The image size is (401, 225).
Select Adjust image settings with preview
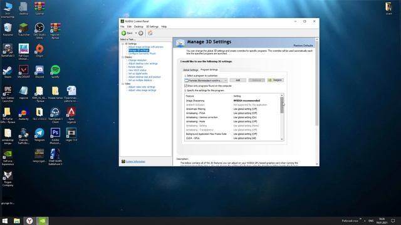[146, 47]
